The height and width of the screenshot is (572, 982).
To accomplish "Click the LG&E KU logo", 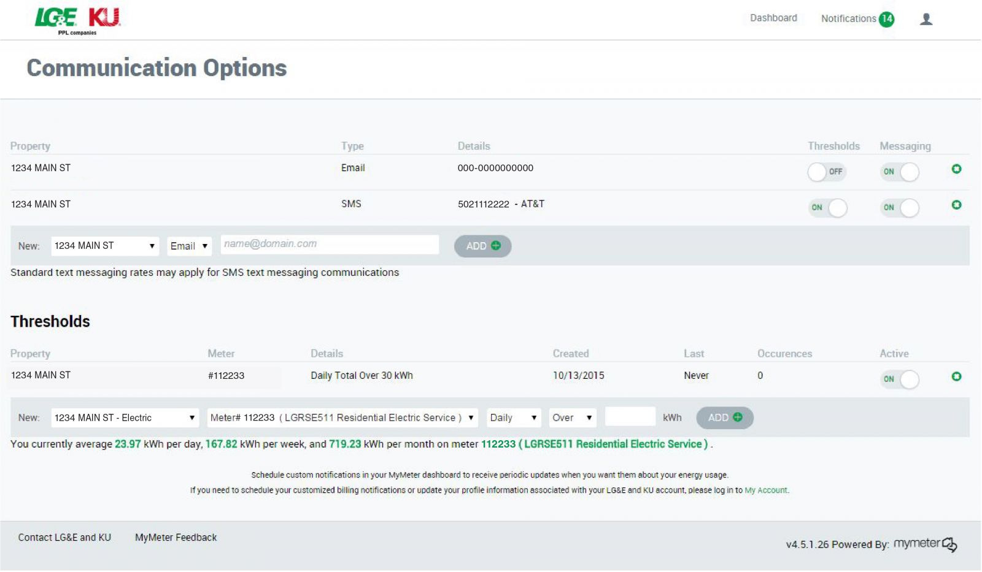I will [78, 20].
